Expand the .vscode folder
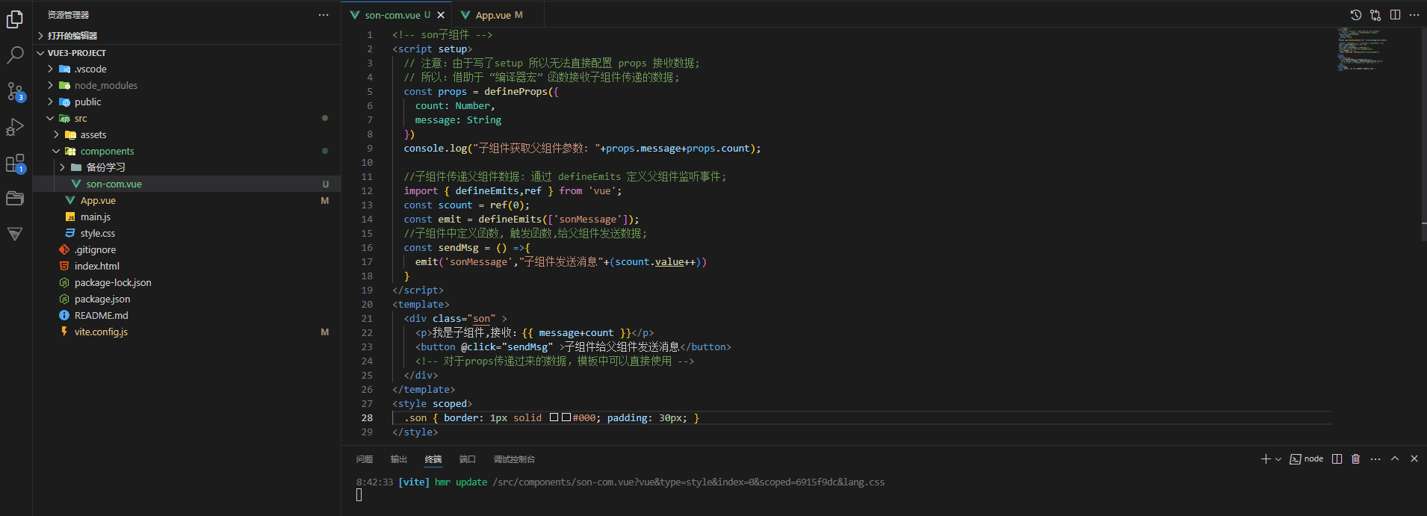The width and height of the screenshot is (1427, 516). coord(187,69)
